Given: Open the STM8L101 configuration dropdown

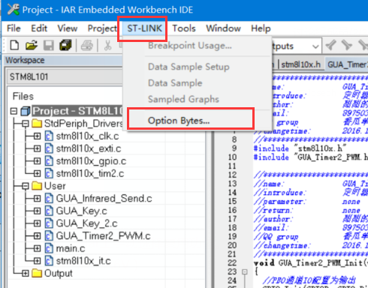Looking at the screenshot, I should (65, 76).
